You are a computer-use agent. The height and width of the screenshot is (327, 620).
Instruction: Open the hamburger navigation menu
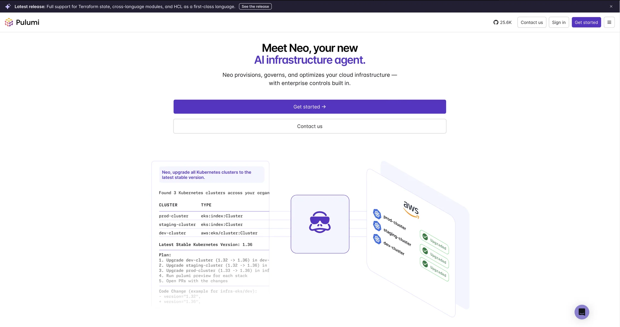(x=609, y=22)
